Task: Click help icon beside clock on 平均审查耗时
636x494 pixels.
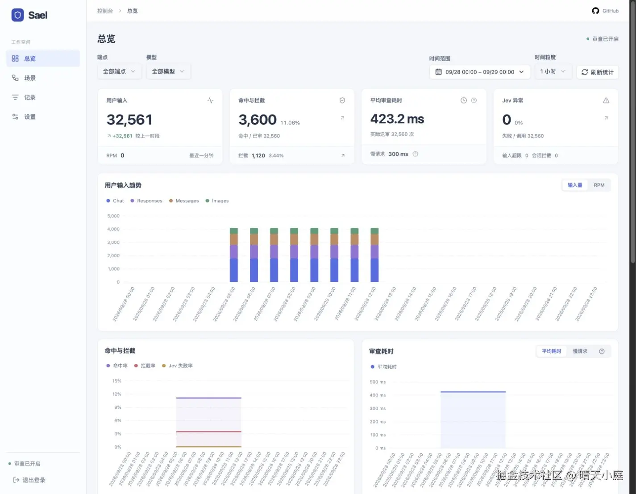Action: (x=474, y=100)
